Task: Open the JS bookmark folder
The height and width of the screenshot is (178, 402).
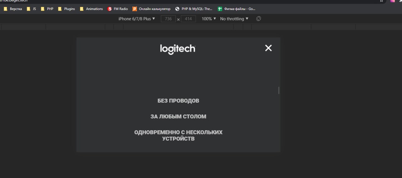Action: click(x=31, y=9)
